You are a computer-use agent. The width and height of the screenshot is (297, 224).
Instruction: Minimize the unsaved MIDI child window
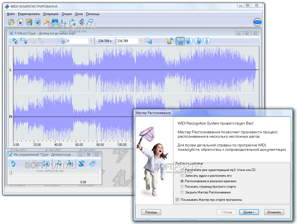(80, 154)
